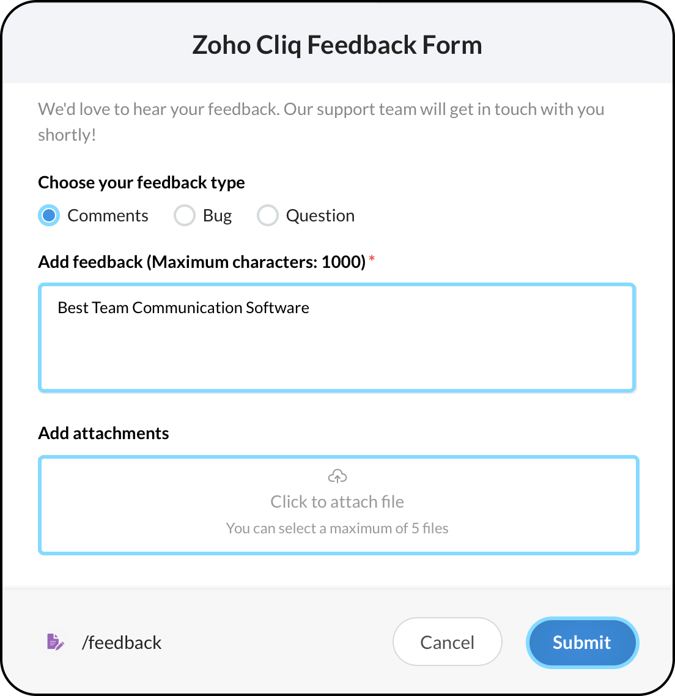Click the purple /feedback form icon
This screenshot has height=696, width=675.
click(55, 642)
